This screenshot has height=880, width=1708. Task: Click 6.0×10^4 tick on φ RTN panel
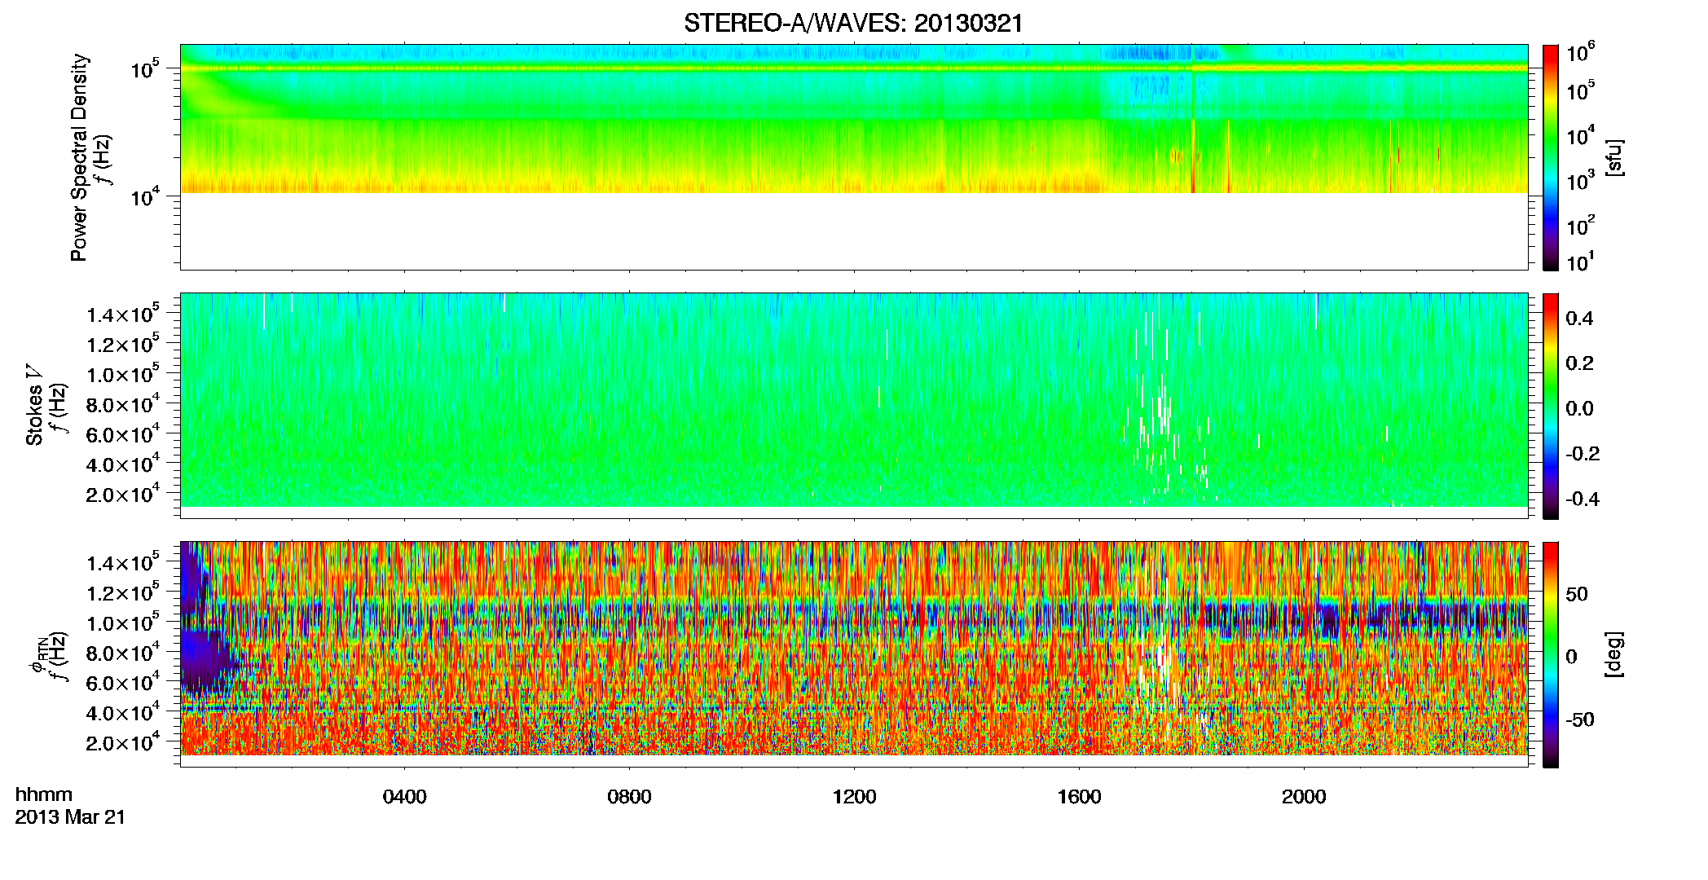(x=124, y=682)
